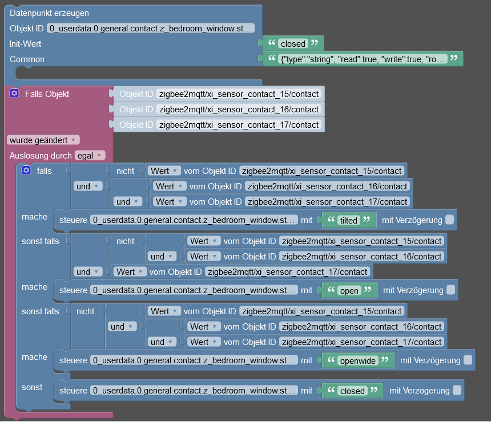Open gear settings on 'Falls Objekt' block
Image resolution: width=491 pixels, height=422 pixels.
15,94
